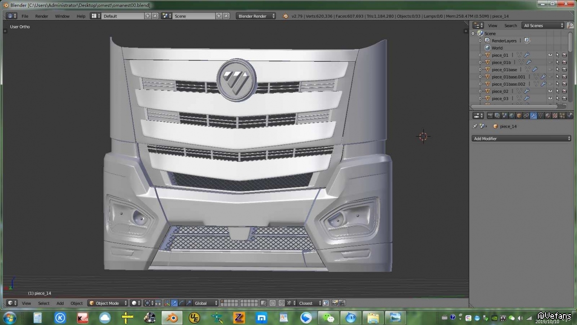Open the Render properties camera tab
Image resolution: width=577 pixels, height=325 pixels.
(x=490, y=116)
